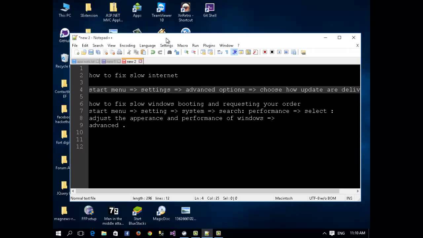Open the Language menu
423x238 pixels.
pos(147,46)
